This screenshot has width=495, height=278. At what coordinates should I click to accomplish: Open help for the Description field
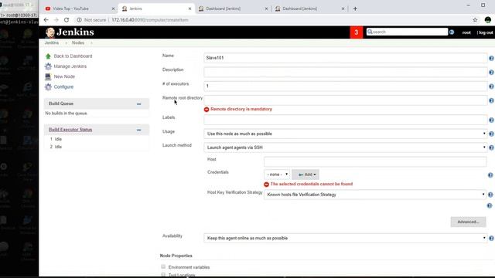click(x=491, y=73)
